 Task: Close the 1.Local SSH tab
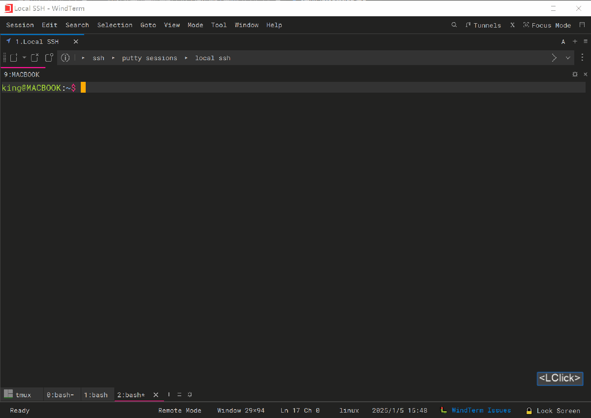pos(76,42)
